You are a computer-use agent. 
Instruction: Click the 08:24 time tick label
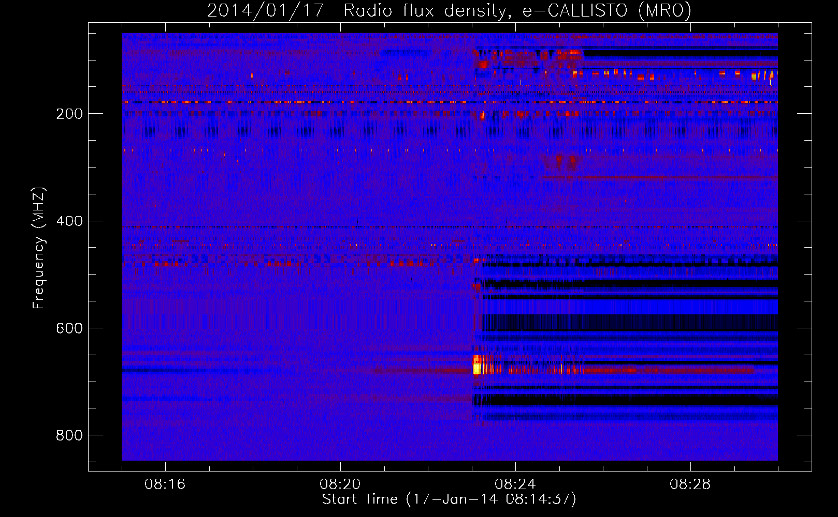(515, 484)
